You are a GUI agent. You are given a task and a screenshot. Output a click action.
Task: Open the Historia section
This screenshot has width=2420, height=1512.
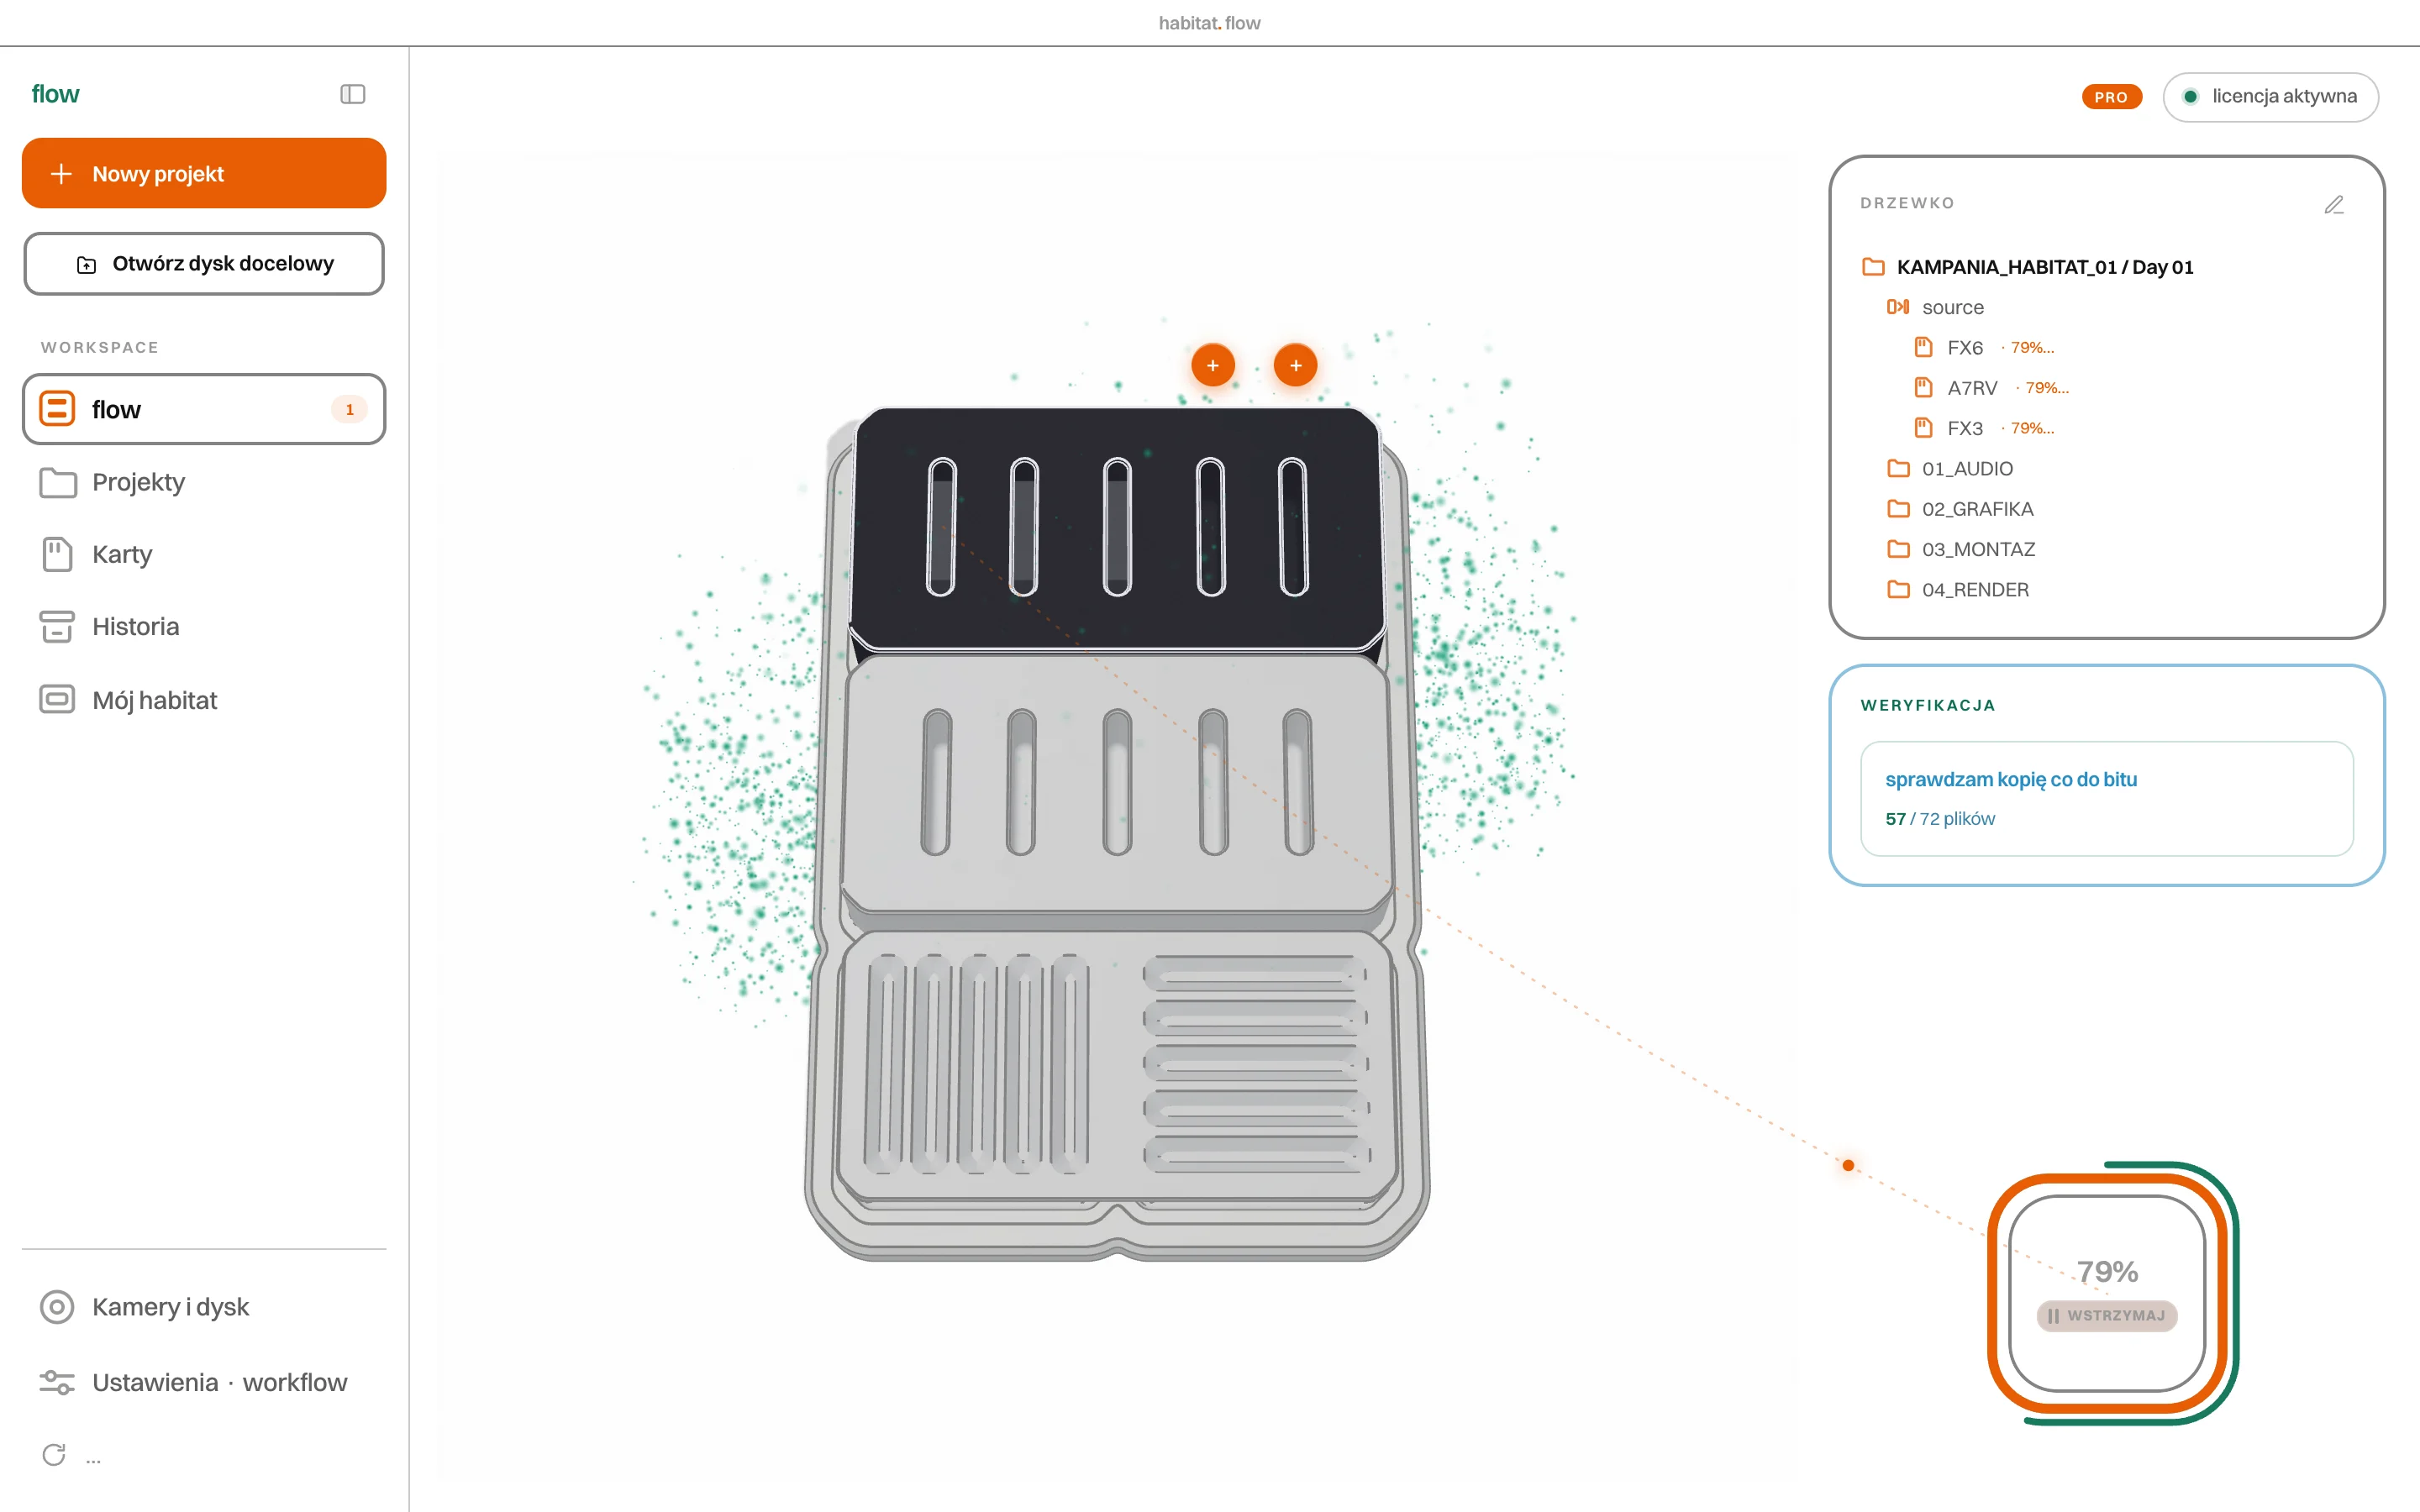point(204,627)
